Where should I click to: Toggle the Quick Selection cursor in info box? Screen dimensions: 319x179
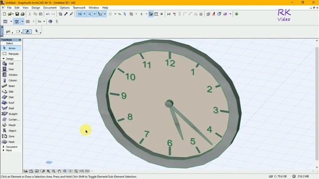pos(37,31)
